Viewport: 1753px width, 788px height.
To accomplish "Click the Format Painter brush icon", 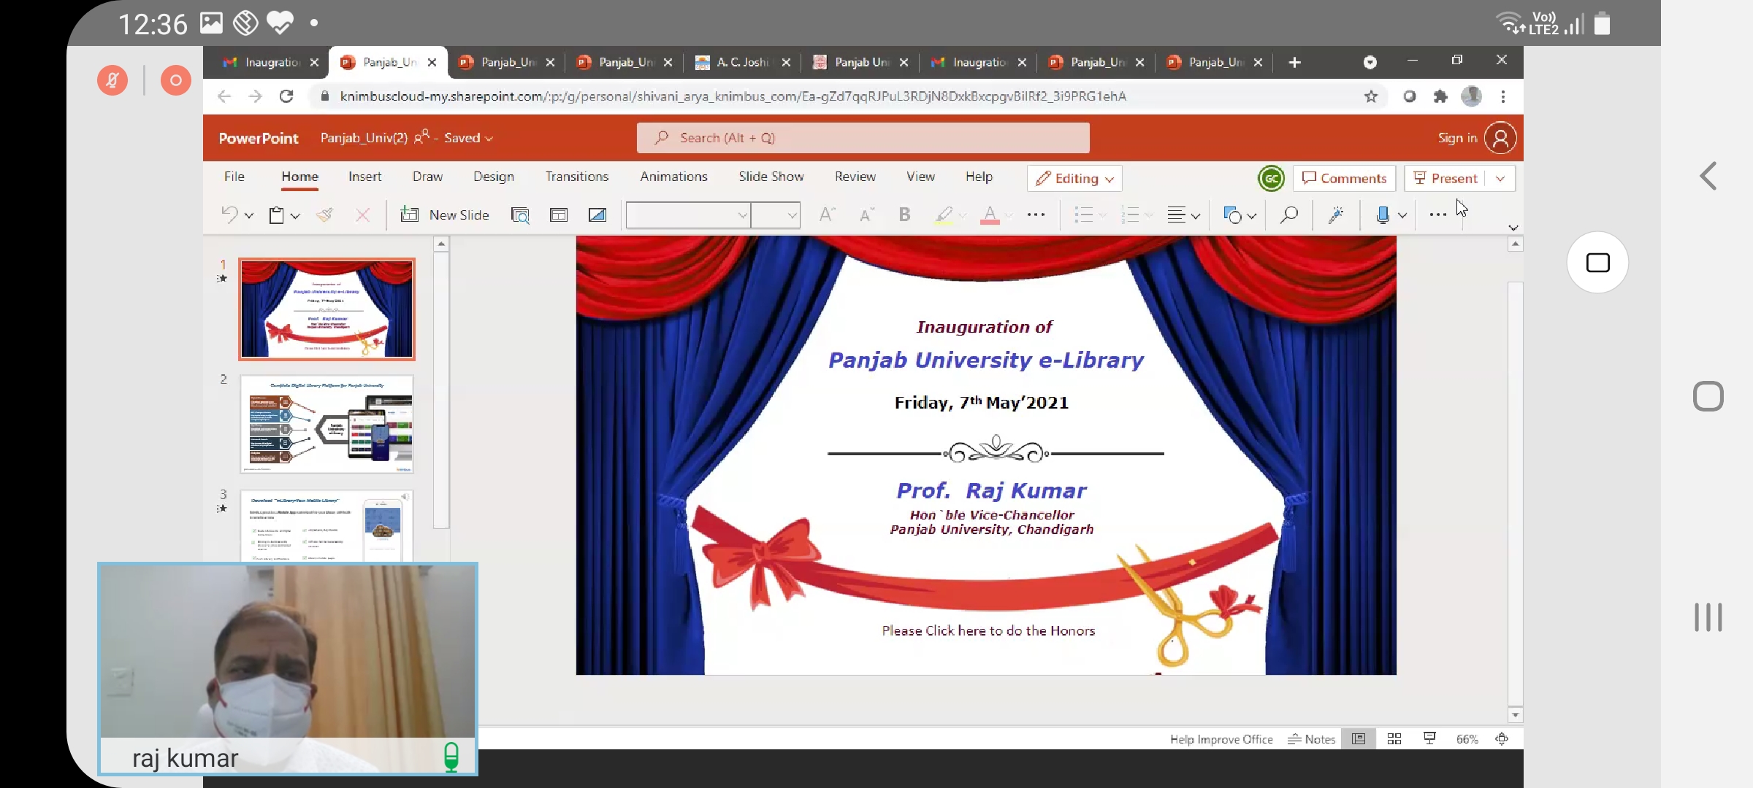I will pos(325,215).
